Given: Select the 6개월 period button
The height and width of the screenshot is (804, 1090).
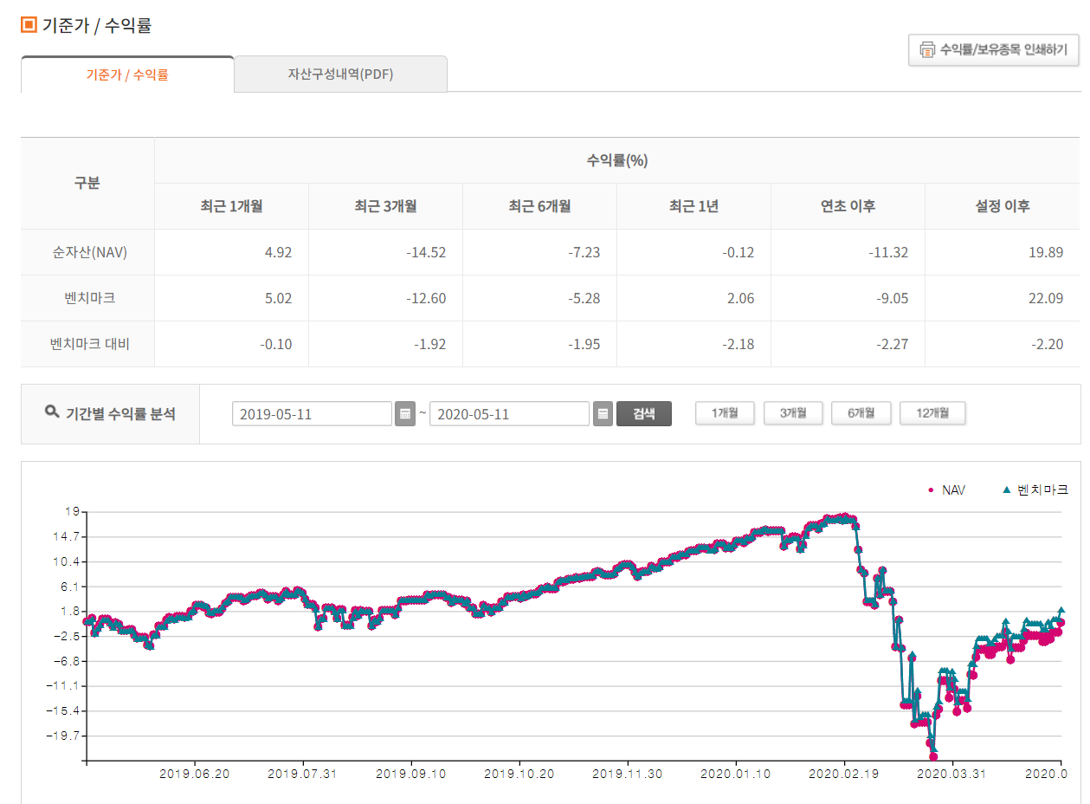Looking at the screenshot, I should (861, 413).
